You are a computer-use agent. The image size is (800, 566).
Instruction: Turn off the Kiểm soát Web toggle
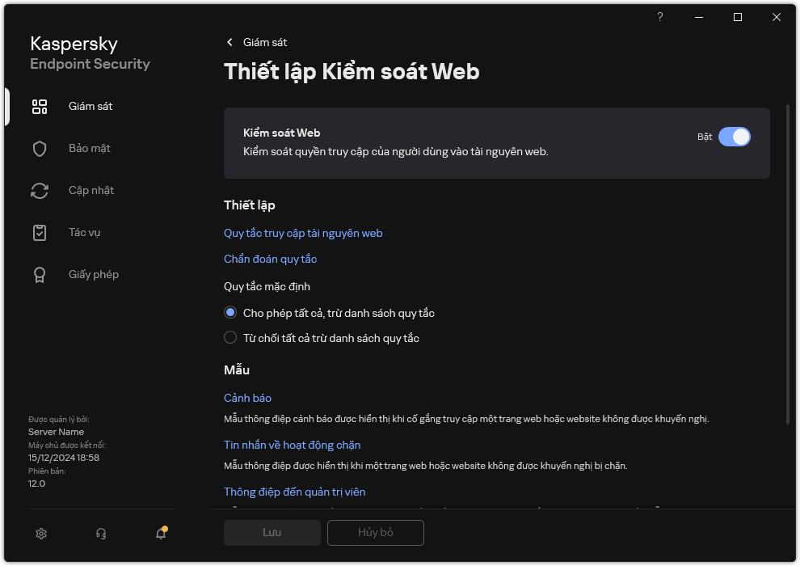pyautogui.click(x=734, y=137)
